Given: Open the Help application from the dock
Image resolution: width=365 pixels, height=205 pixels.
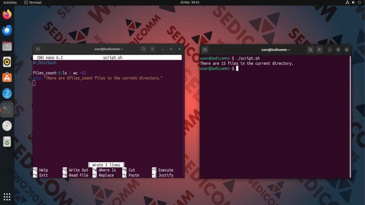Looking at the screenshot, I should coord(7,93).
